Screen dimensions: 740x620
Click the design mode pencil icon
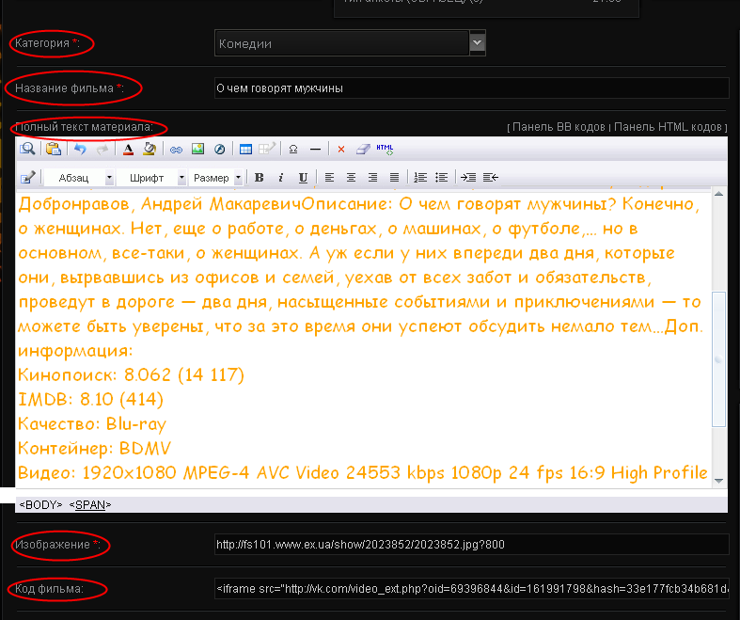pyautogui.click(x=28, y=178)
